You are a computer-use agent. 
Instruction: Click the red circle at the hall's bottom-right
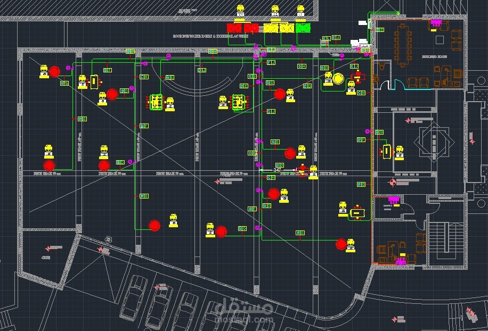click(341, 244)
